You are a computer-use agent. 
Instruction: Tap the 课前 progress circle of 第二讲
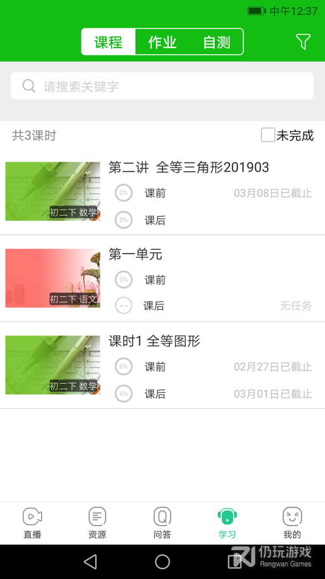(x=124, y=193)
